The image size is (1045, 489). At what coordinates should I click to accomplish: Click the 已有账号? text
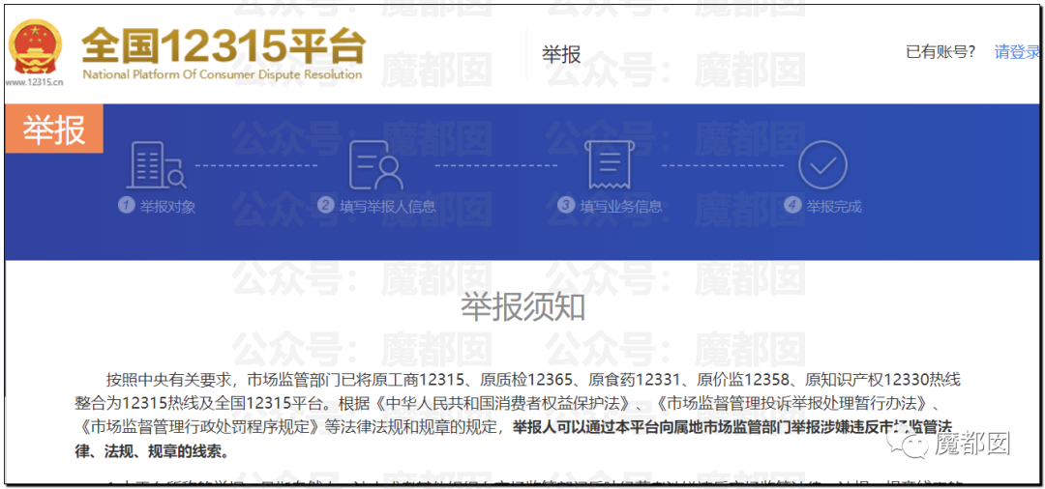(940, 52)
